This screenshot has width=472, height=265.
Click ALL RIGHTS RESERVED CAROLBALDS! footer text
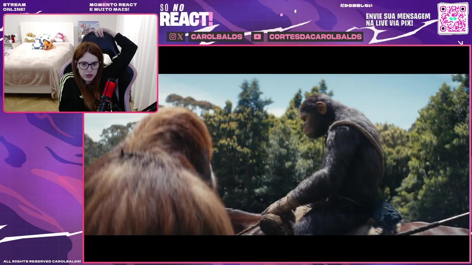click(x=42, y=261)
